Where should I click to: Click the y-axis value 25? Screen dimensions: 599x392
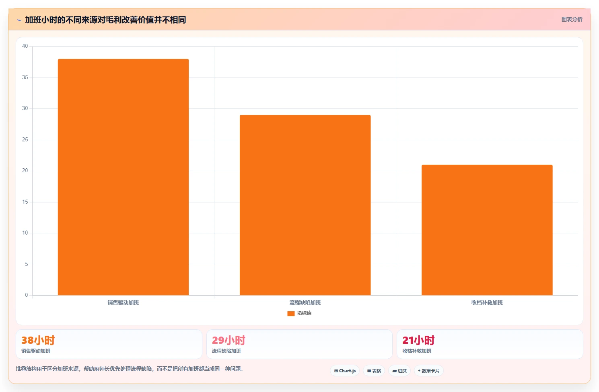pos(25,140)
